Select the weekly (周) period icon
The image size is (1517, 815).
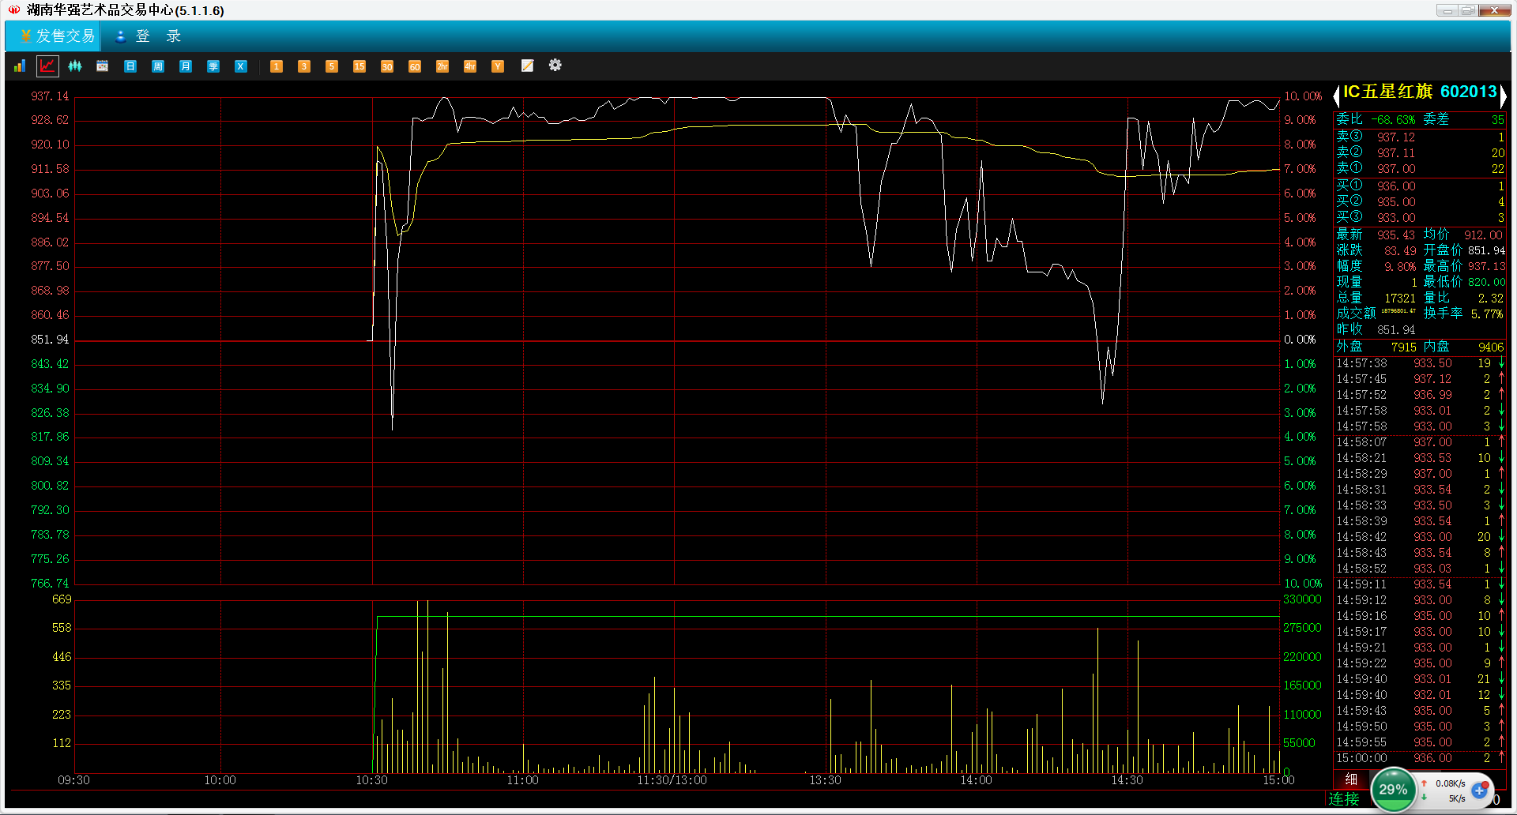(158, 66)
